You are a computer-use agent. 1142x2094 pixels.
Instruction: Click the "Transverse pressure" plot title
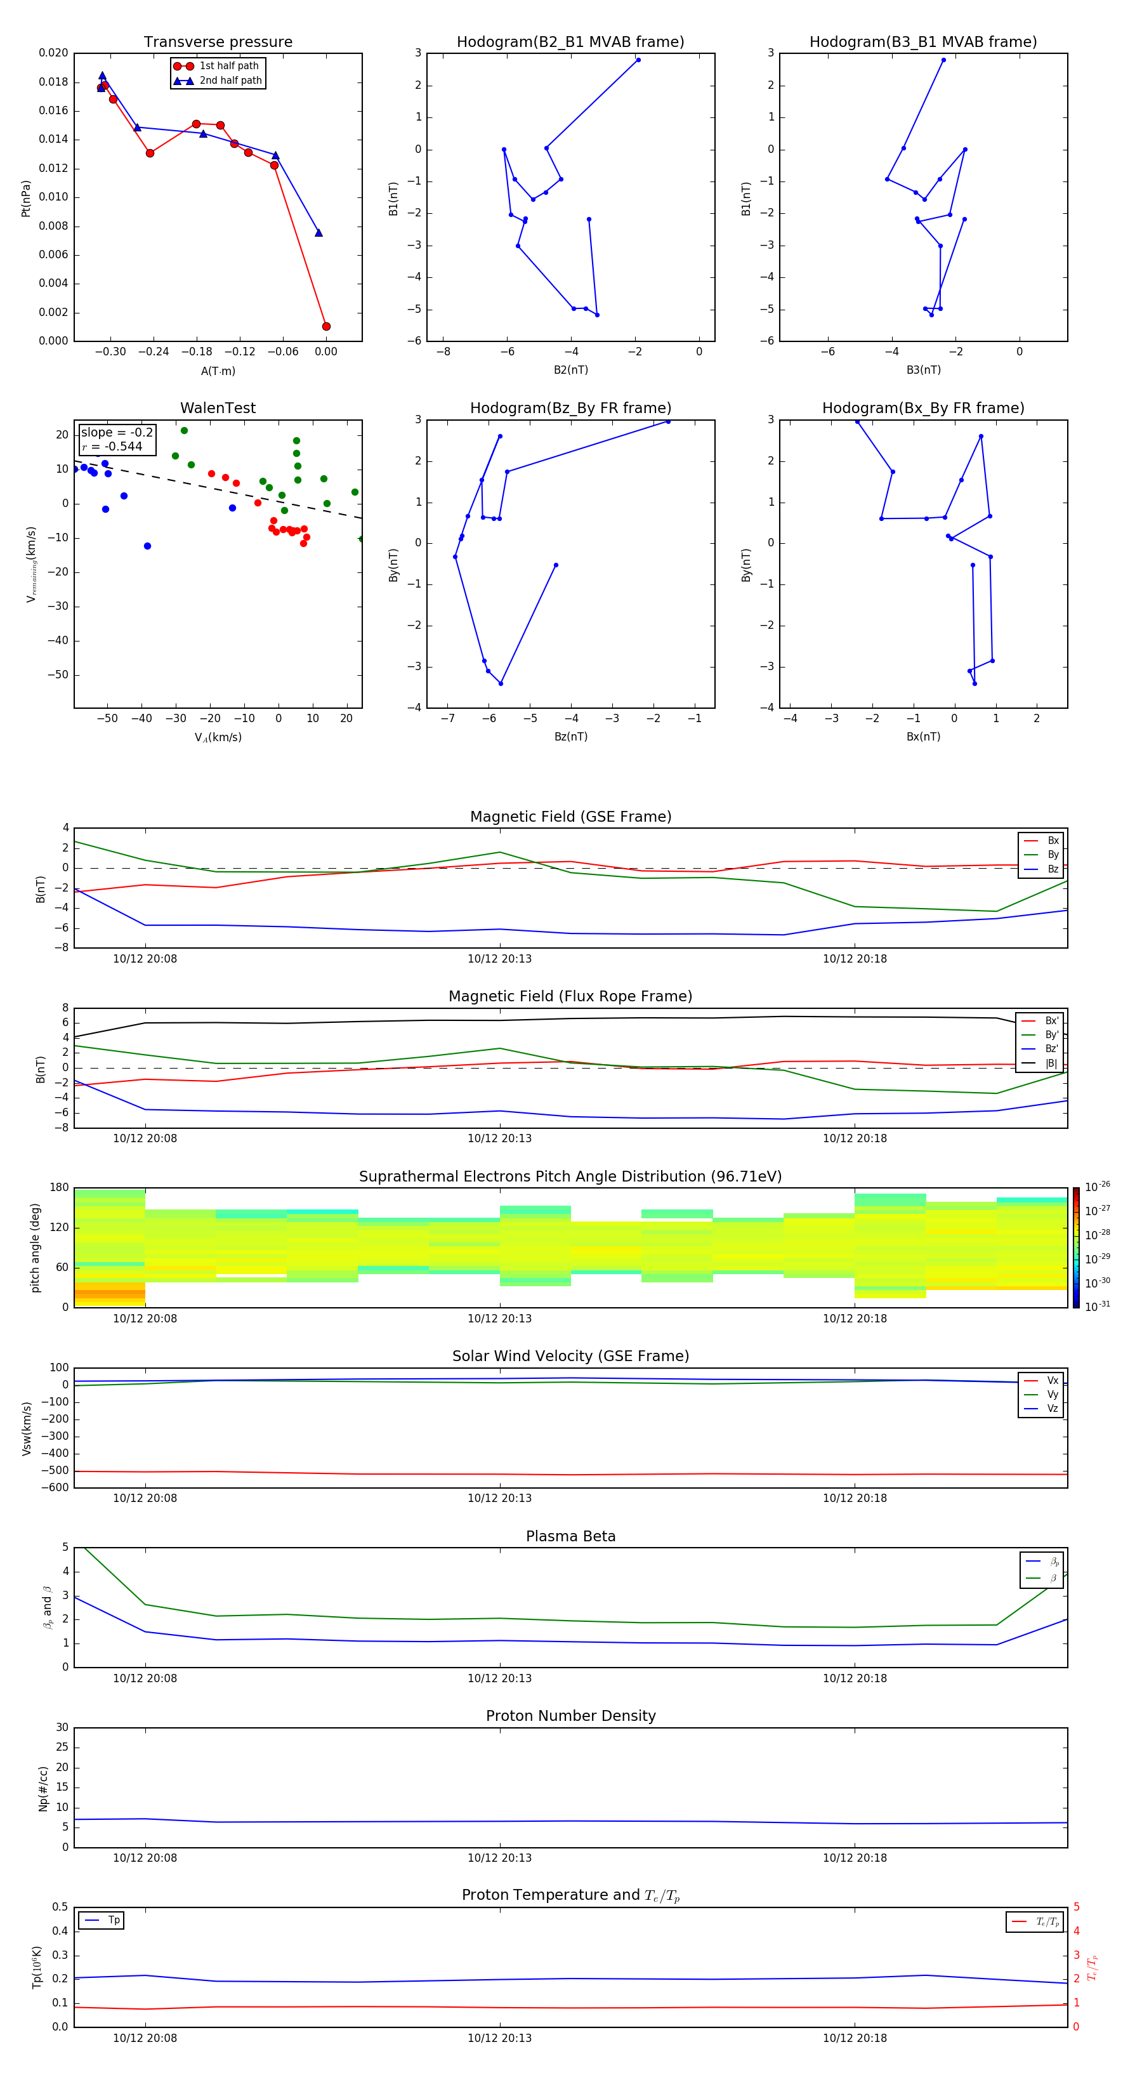tap(218, 43)
